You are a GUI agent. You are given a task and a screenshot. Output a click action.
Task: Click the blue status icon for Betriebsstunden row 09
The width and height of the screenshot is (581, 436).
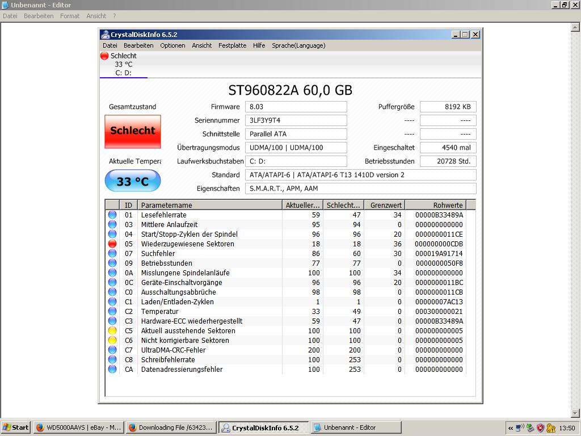(x=112, y=263)
